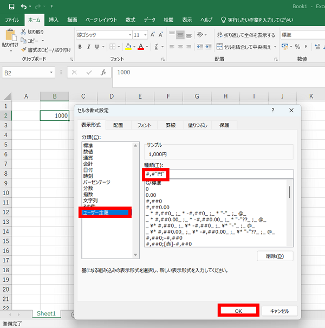Click the Redo arrow icon
The width and height of the screenshot is (325, 328).
coord(38,7)
